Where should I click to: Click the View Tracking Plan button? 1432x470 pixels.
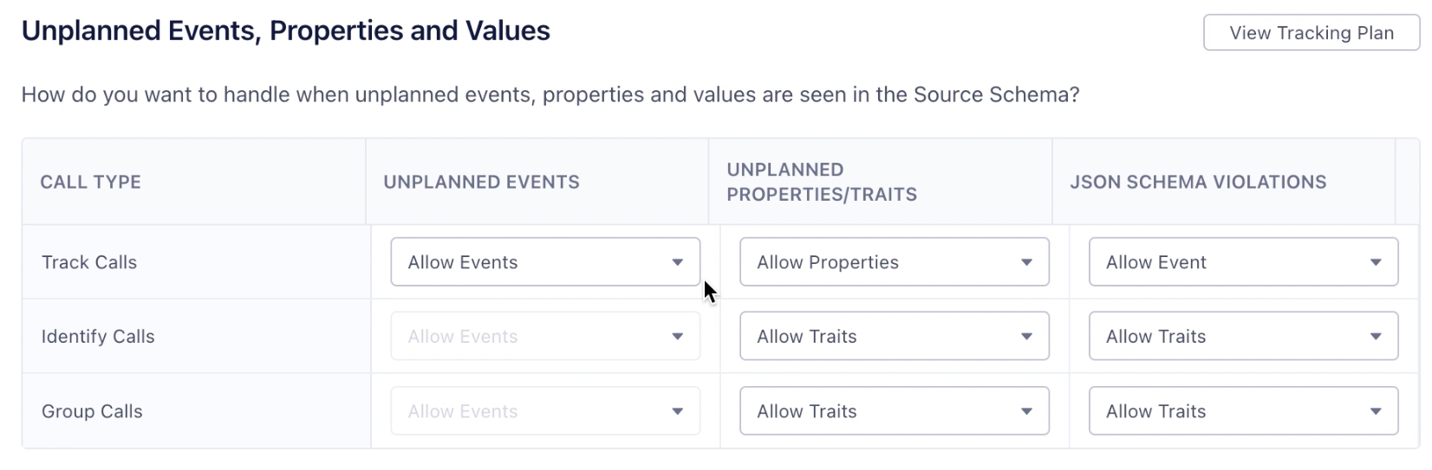coord(1311,33)
